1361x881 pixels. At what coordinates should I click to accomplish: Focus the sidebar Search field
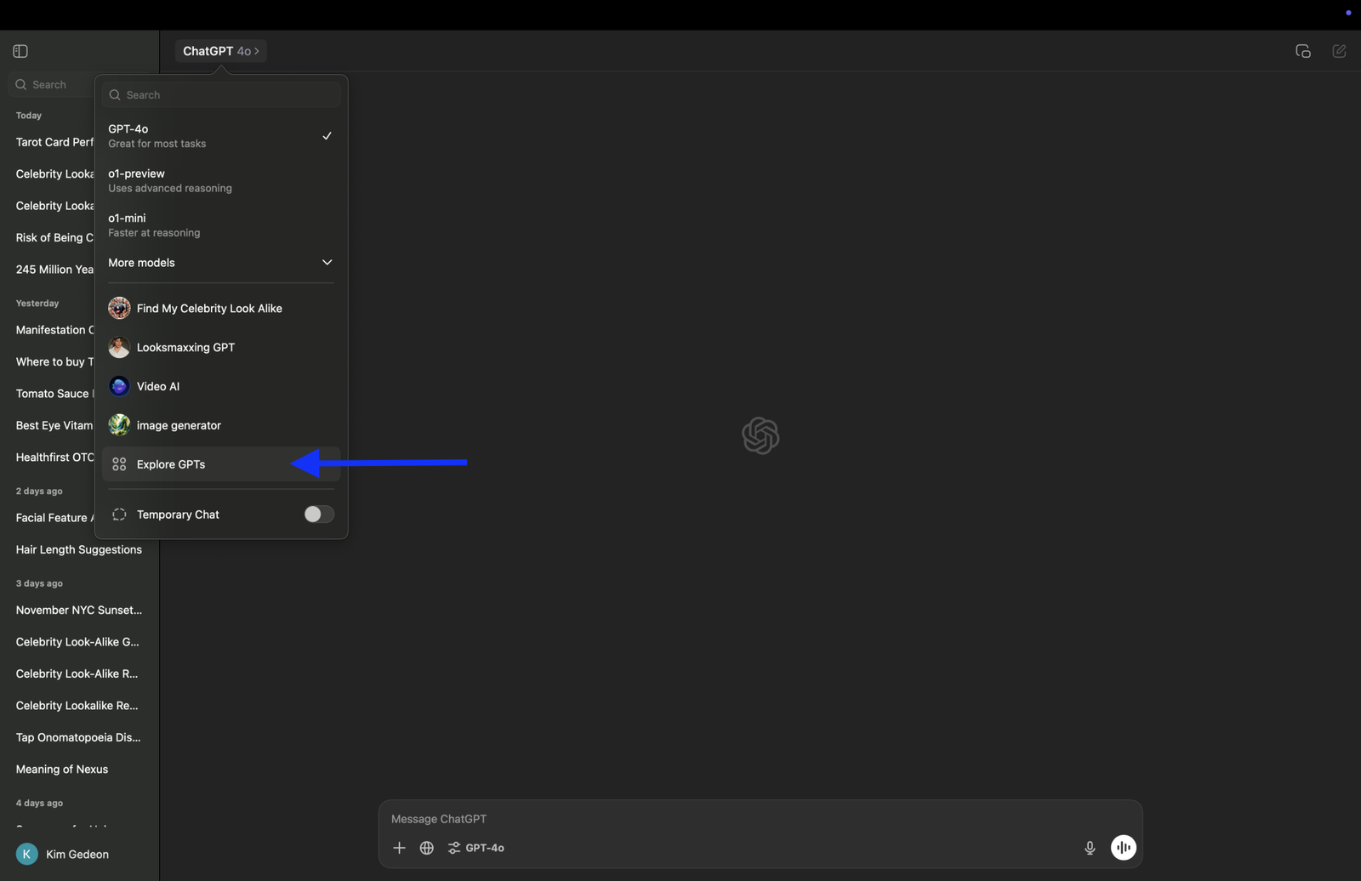51,84
